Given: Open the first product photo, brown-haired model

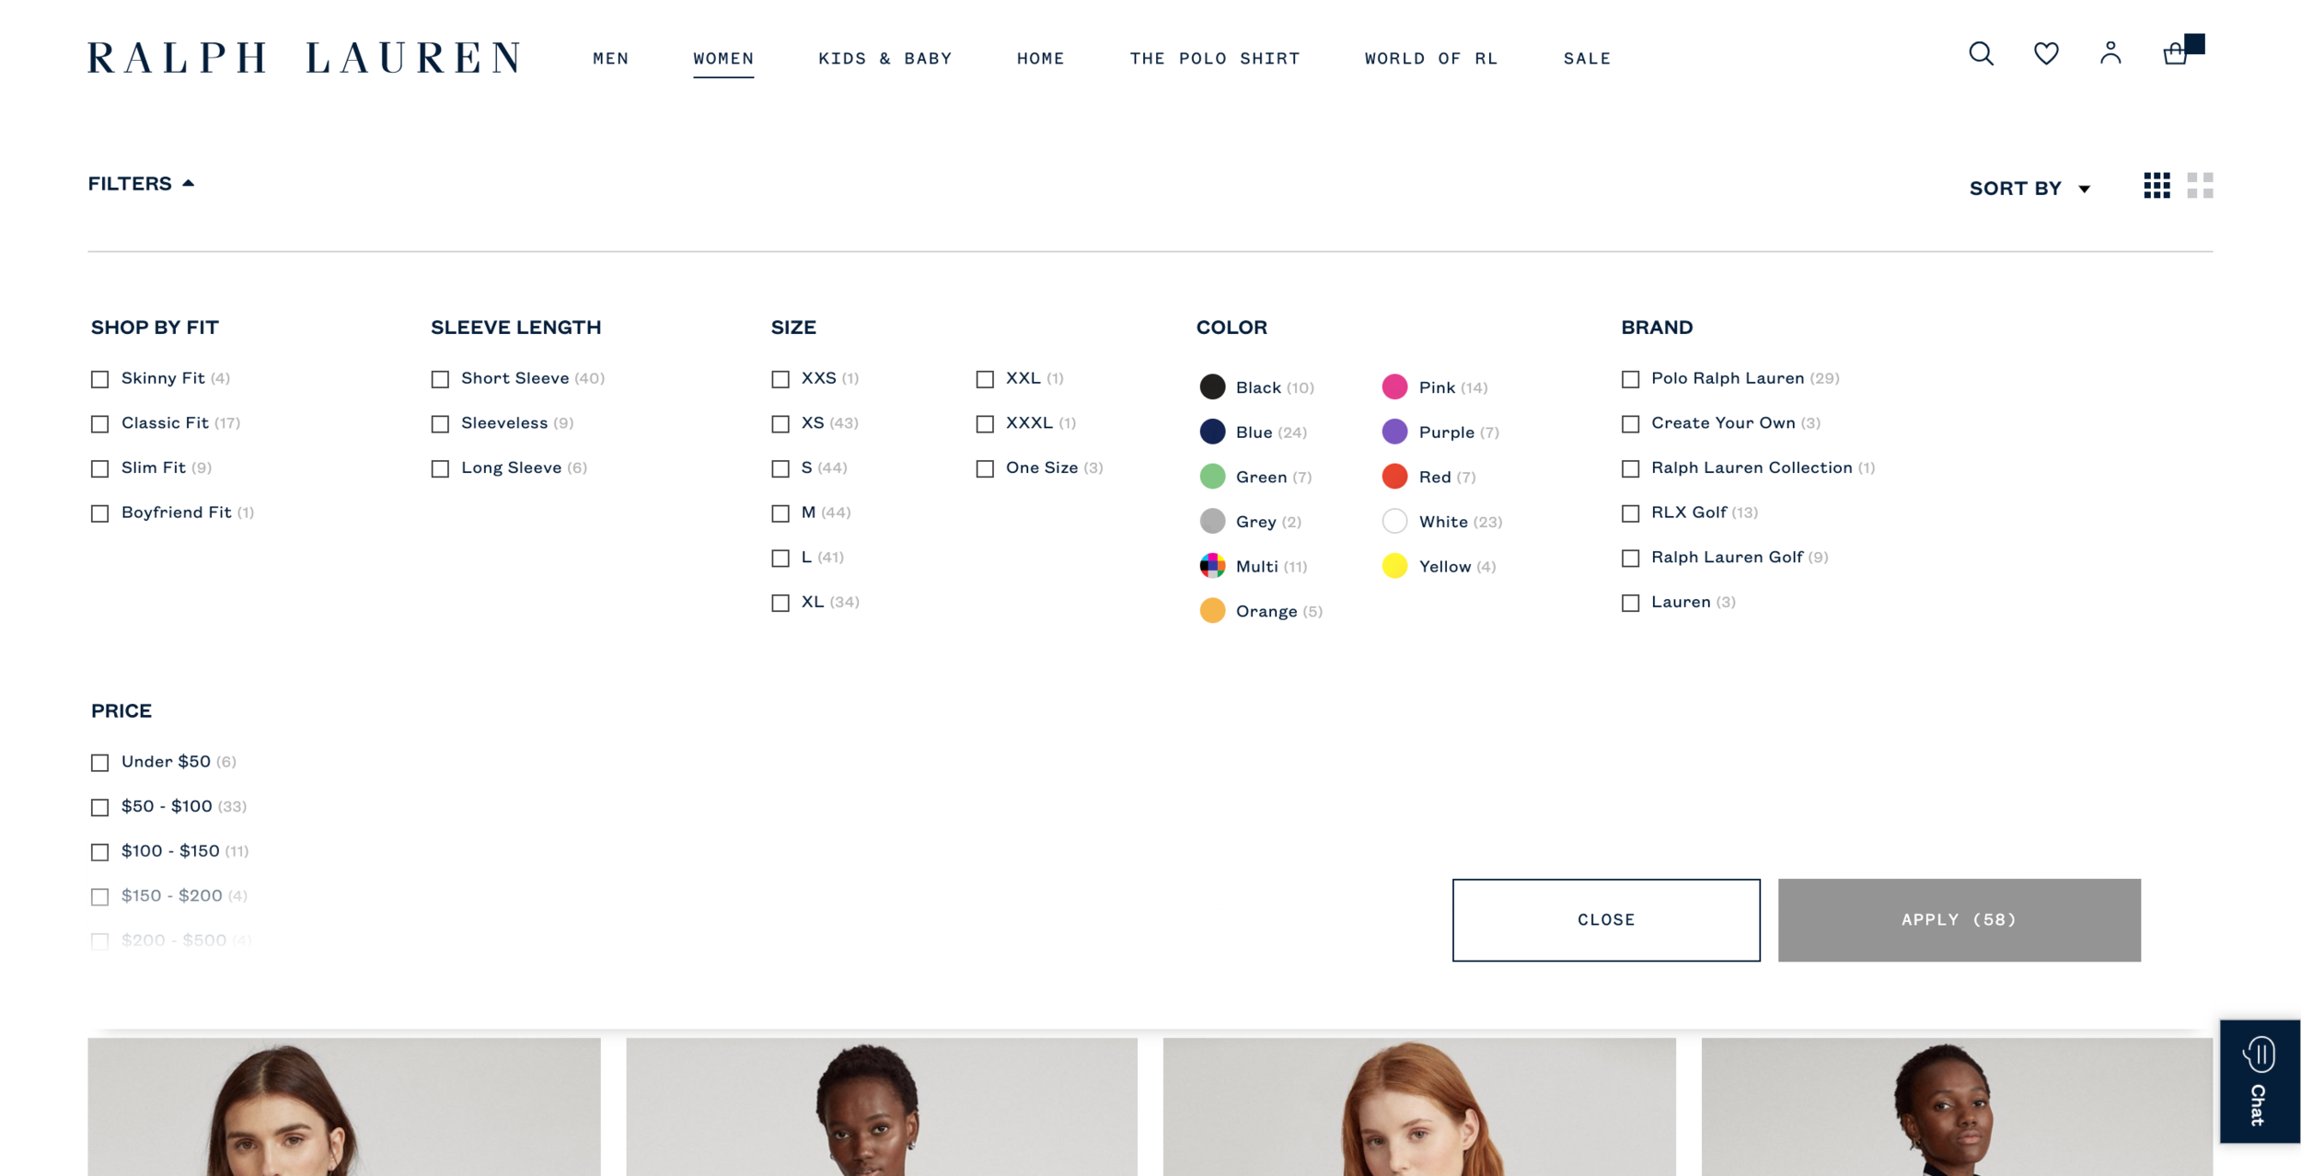Looking at the screenshot, I should pos(344,1107).
